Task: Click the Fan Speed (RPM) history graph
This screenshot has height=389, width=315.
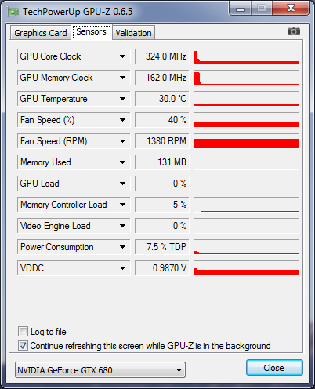Action: click(246, 141)
